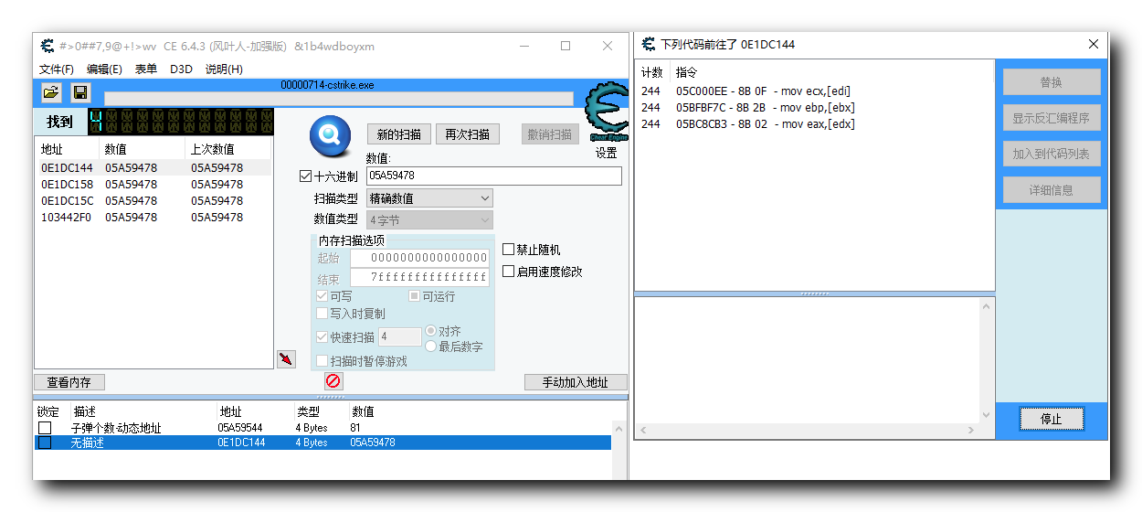1142x512 pixels.
Task: Select the 最后数字 radio button
Action: pos(431,347)
